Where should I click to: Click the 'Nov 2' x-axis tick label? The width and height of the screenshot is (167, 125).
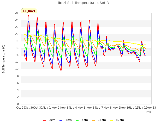pyautogui.click(x=56, y=108)
